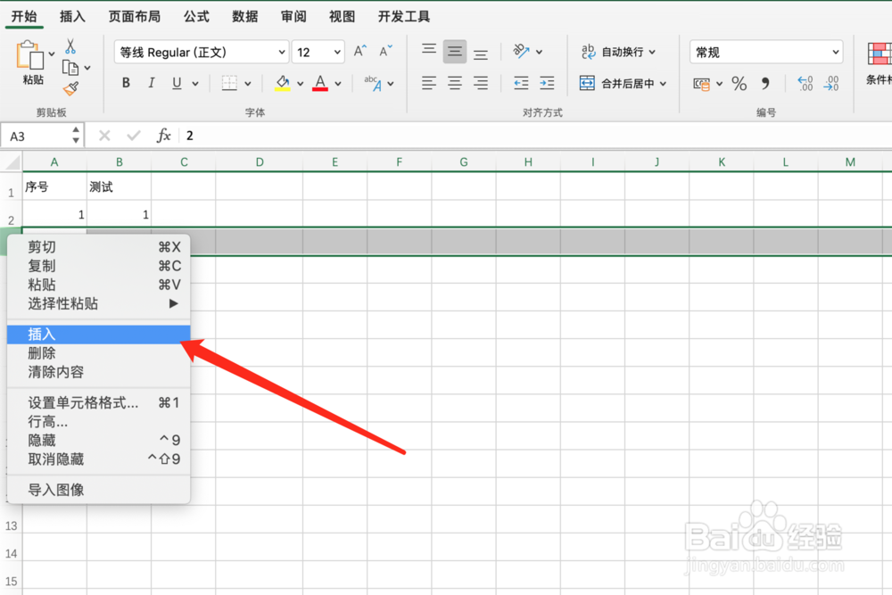Screen dimensions: 892x595
Task: Apply percent style with the % icon
Action: coord(737,83)
